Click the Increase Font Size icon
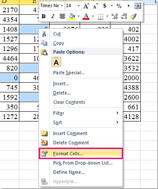 [x=86, y=6]
